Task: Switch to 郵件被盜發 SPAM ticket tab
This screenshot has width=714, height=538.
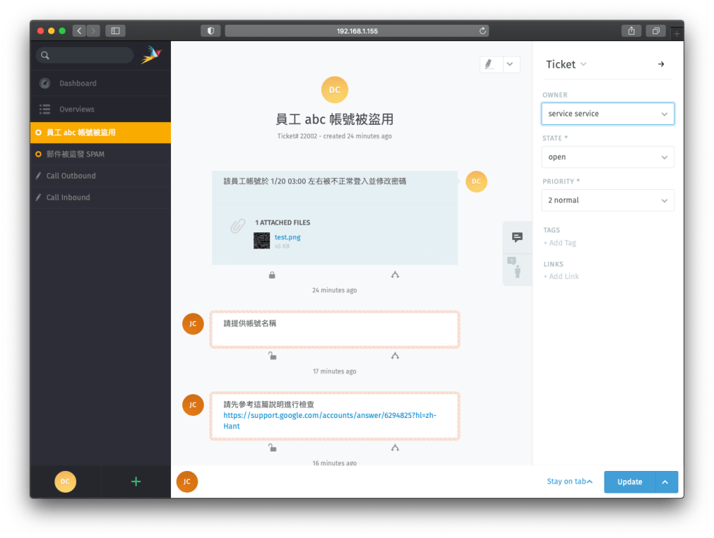Action: click(75, 154)
